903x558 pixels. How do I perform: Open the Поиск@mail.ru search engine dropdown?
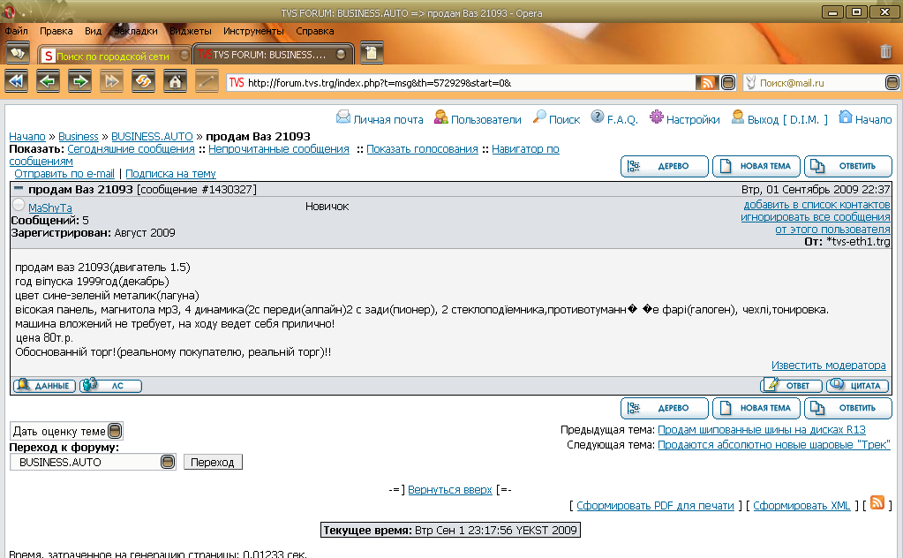[892, 83]
